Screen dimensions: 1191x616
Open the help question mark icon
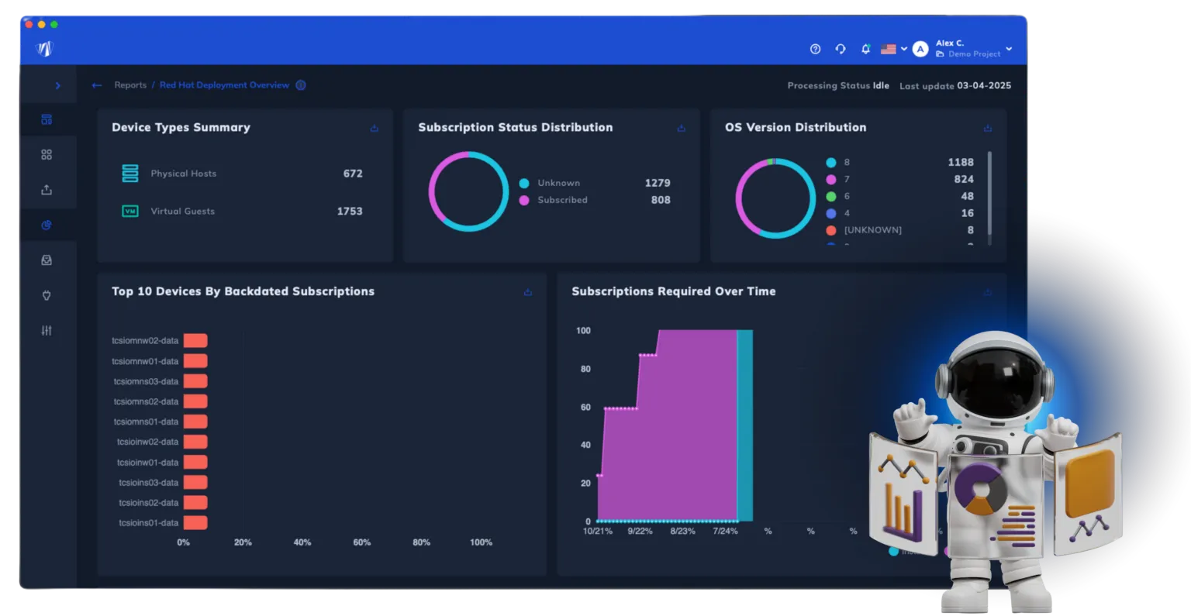(815, 49)
